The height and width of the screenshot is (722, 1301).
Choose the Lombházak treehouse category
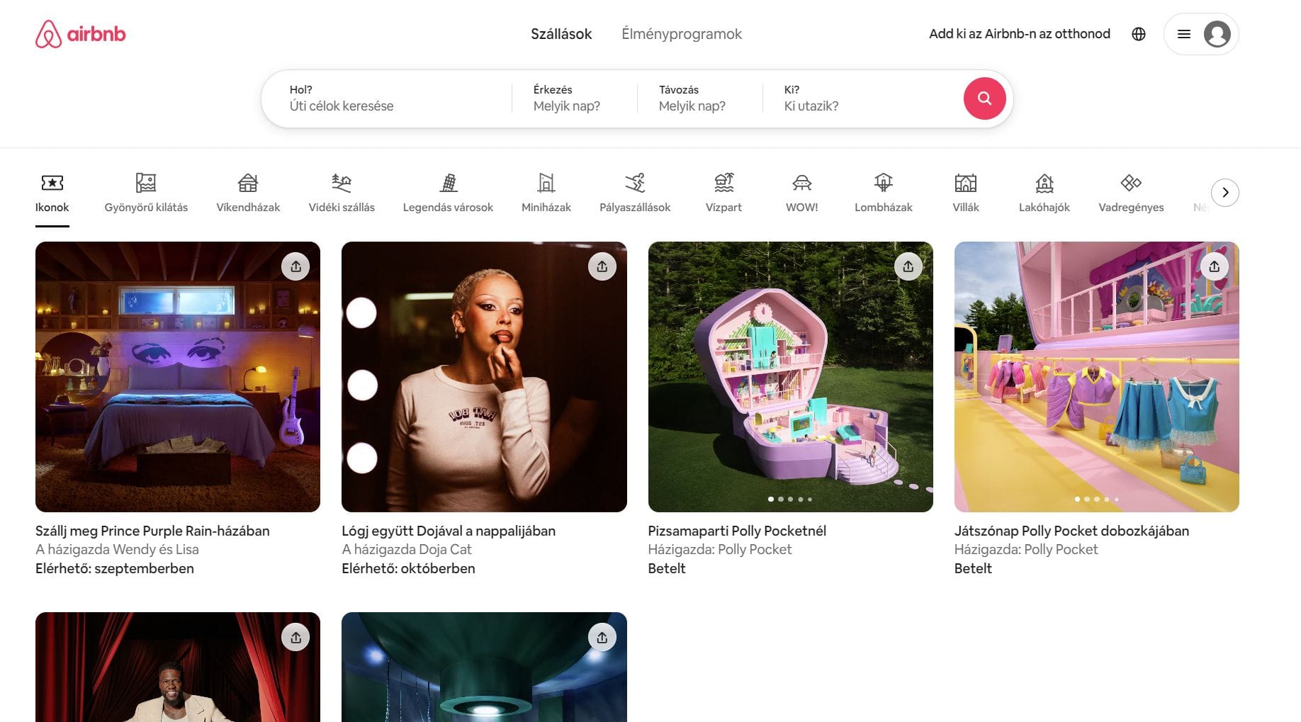(883, 192)
